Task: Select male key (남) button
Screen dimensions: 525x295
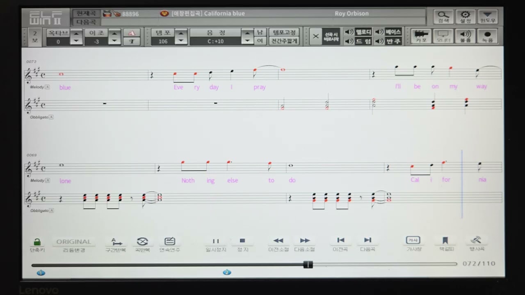Action: point(260,32)
